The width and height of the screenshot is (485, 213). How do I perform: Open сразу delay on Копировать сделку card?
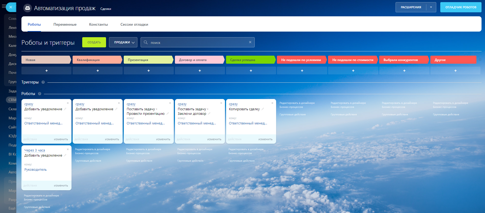click(x=233, y=104)
